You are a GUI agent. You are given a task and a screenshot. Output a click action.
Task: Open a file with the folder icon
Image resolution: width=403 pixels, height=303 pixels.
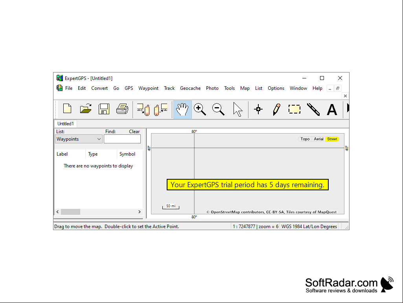[86, 109]
